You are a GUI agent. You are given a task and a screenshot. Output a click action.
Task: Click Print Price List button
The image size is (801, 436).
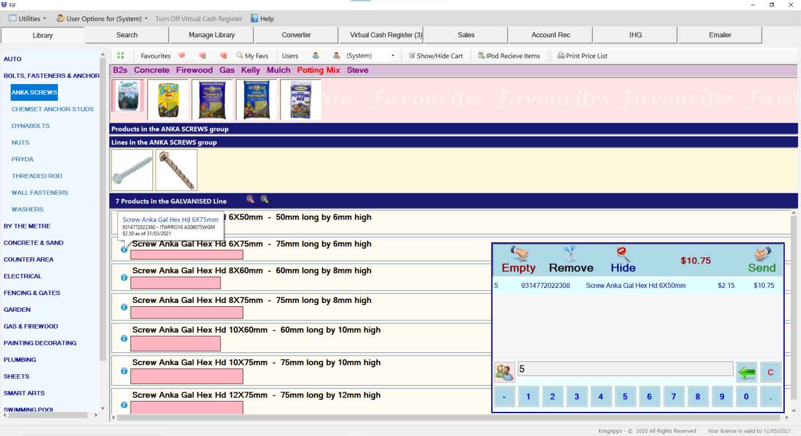click(582, 56)
